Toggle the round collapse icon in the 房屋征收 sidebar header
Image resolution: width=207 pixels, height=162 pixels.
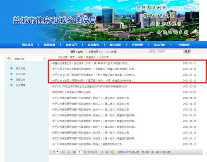click(x=45, y=59)
